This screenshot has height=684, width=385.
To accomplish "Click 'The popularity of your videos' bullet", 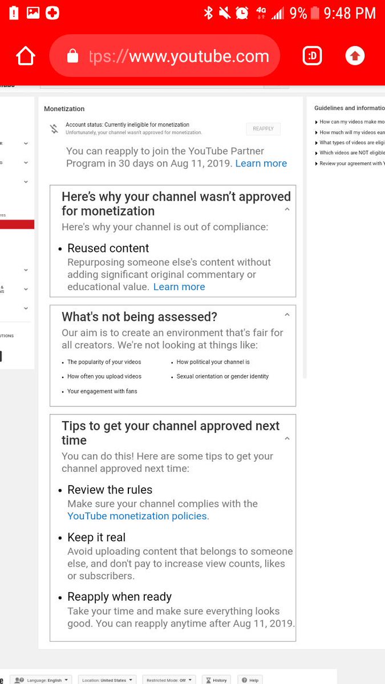I will 104,362.
